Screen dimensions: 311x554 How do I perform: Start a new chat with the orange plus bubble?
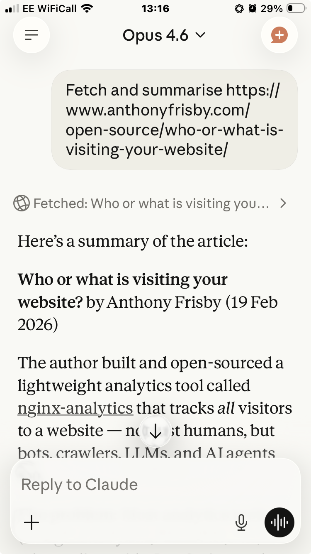click(x=279, y=35)
